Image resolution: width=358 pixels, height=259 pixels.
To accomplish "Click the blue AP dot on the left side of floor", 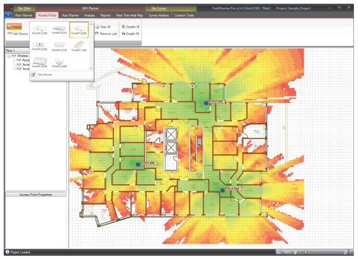I will (138, 164).
